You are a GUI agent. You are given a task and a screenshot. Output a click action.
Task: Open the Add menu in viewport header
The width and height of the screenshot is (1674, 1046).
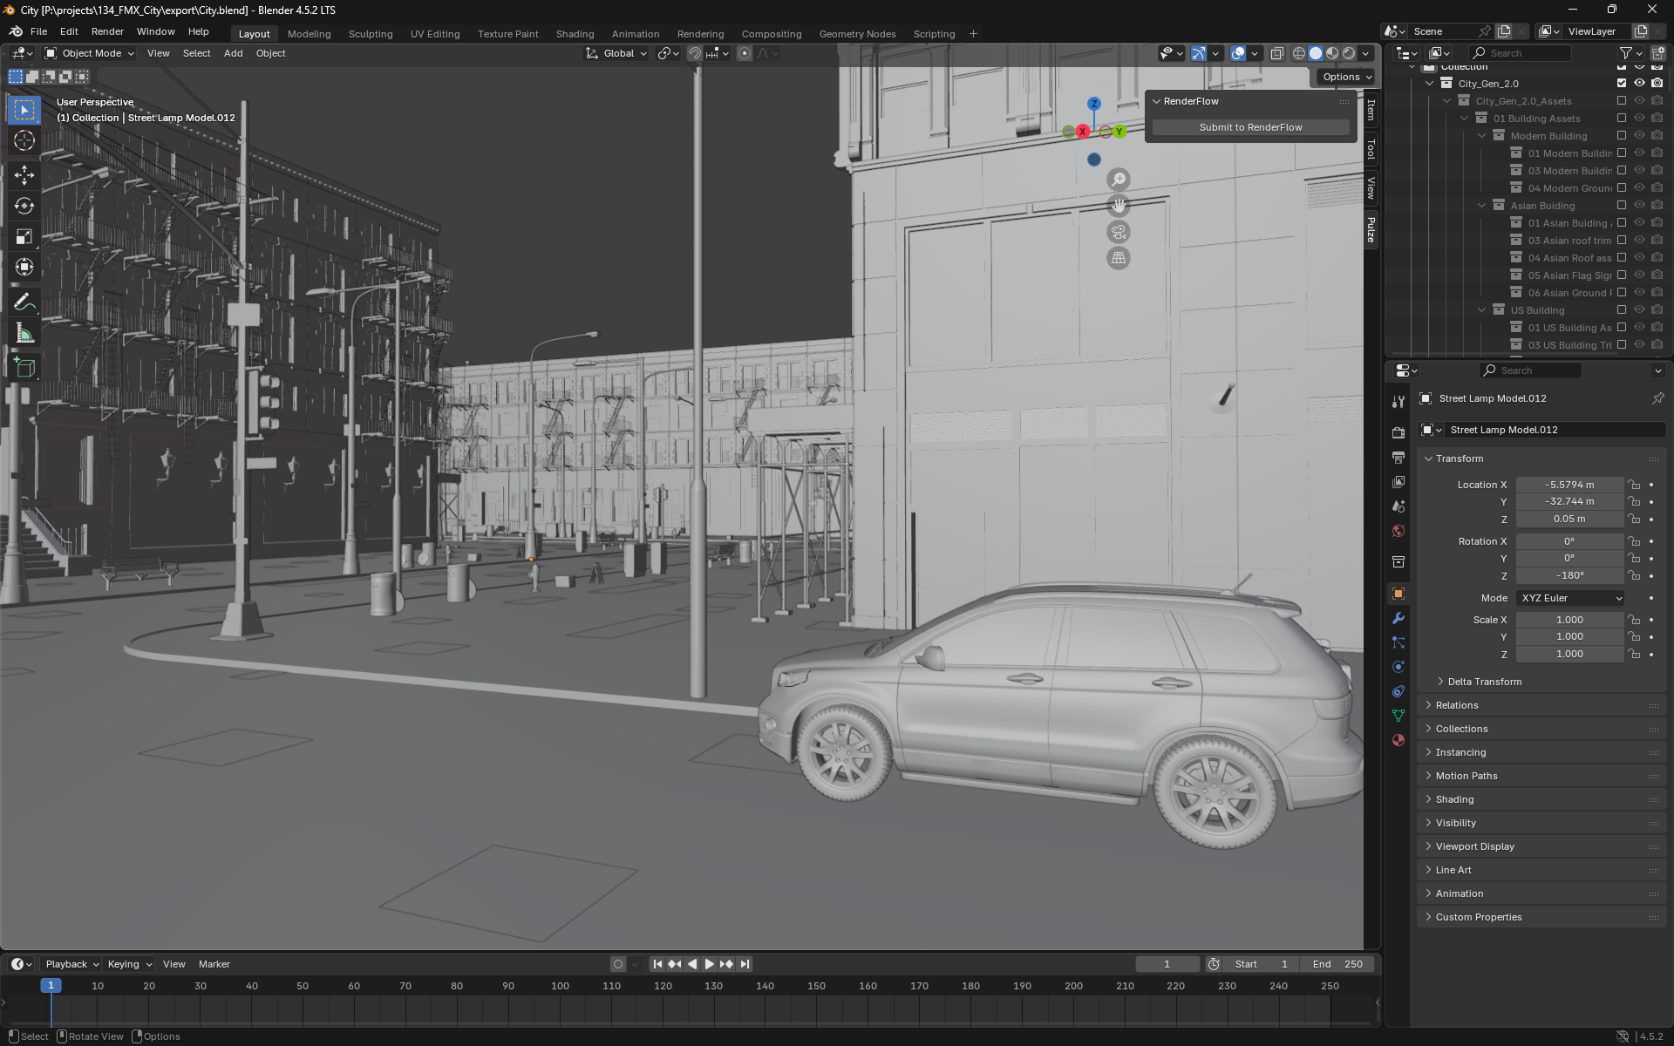[233, 53]
